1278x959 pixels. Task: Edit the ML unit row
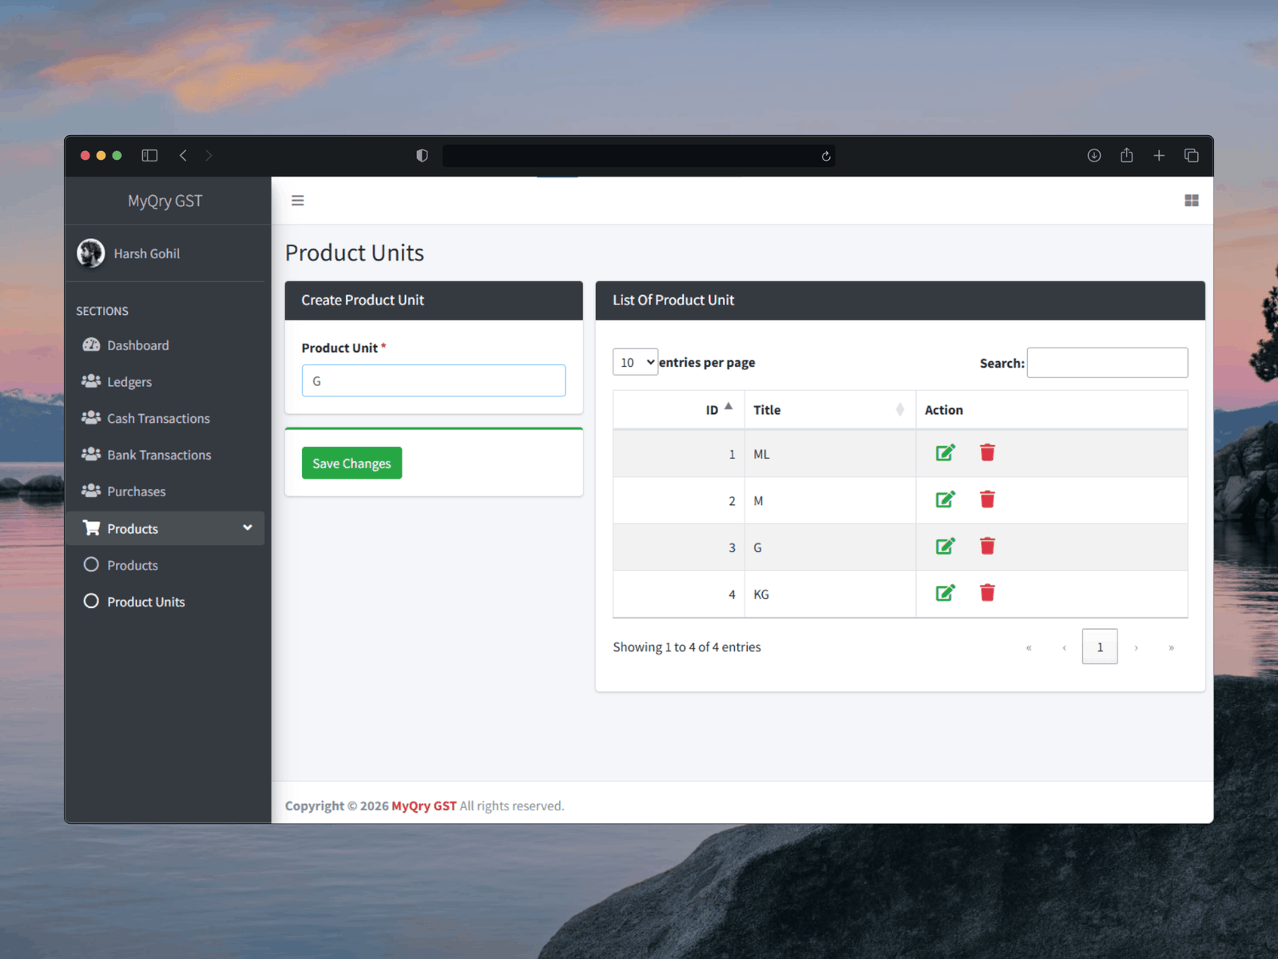pyautogui.click(x=945, y=453)
